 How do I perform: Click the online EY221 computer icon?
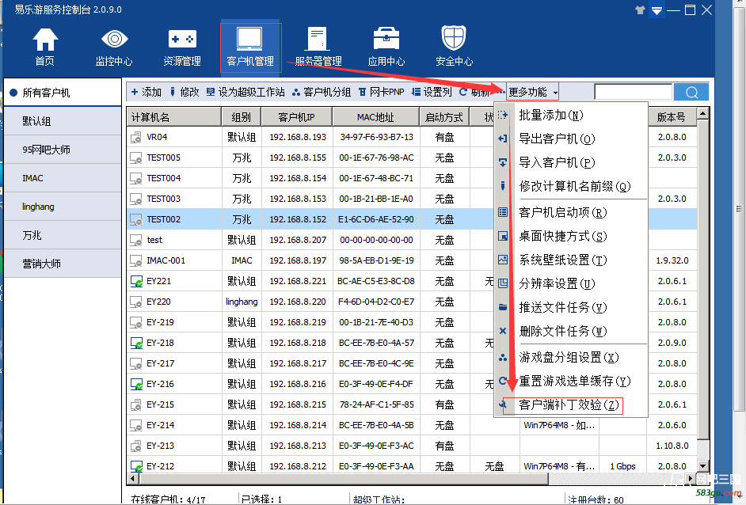click(x=136, y=282)
